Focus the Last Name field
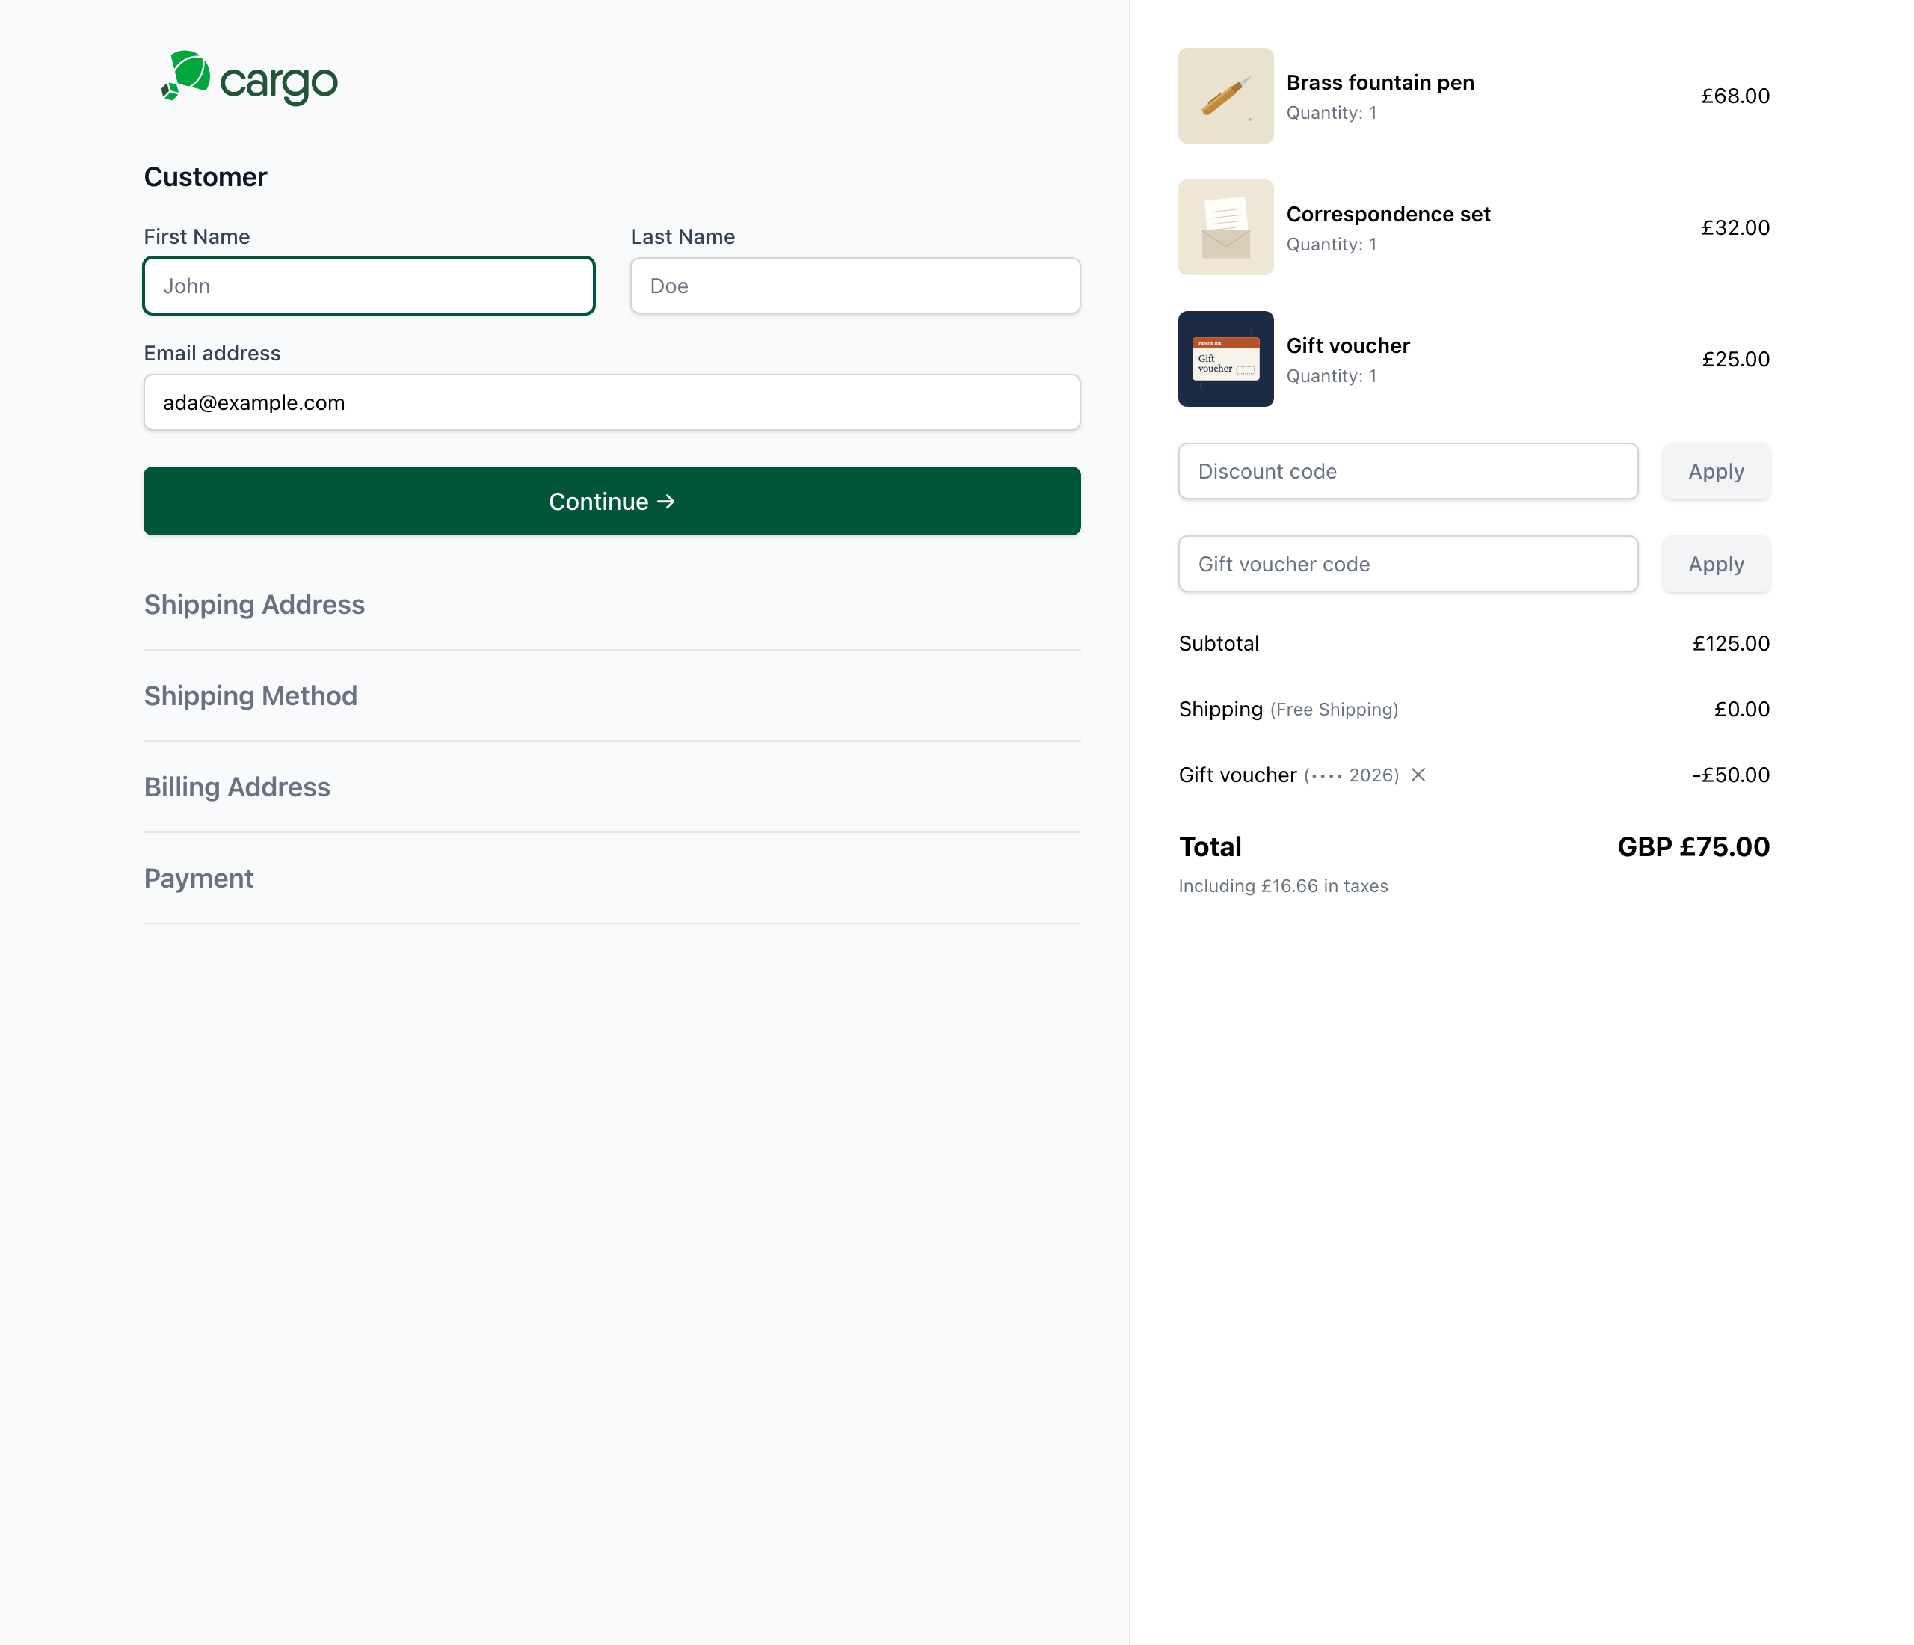The image size is (1914, 1645). [x=855, y=286]
